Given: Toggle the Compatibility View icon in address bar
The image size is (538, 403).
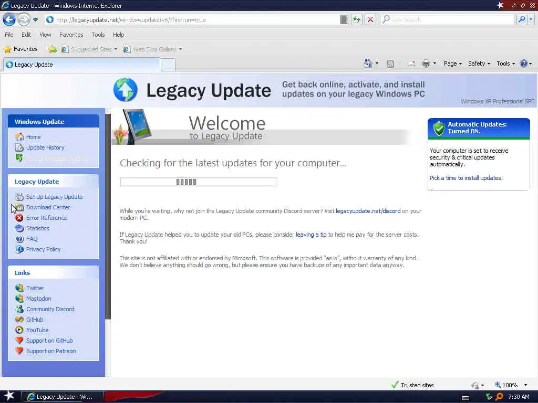Looking at the screenshot, I should click(x=344, y=19).
